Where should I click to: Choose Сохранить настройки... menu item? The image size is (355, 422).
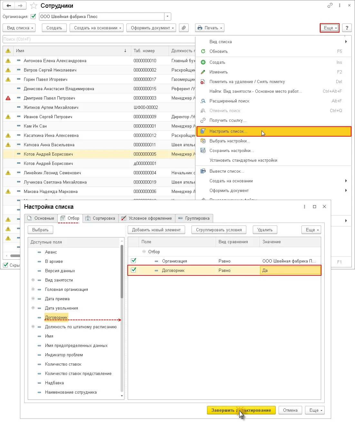point(273,150)
